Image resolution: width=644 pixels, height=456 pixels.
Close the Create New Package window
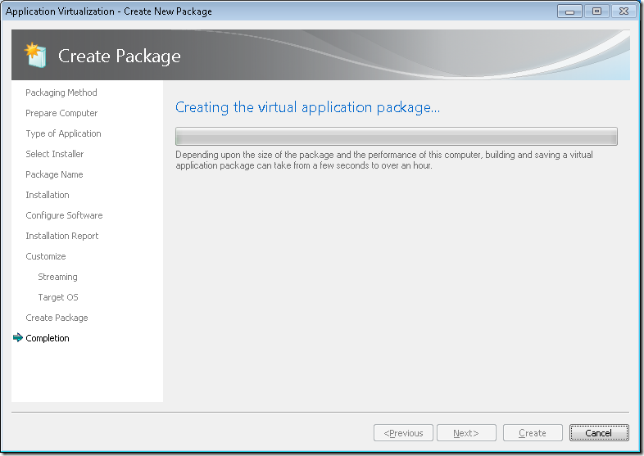(x=624, y=11)
